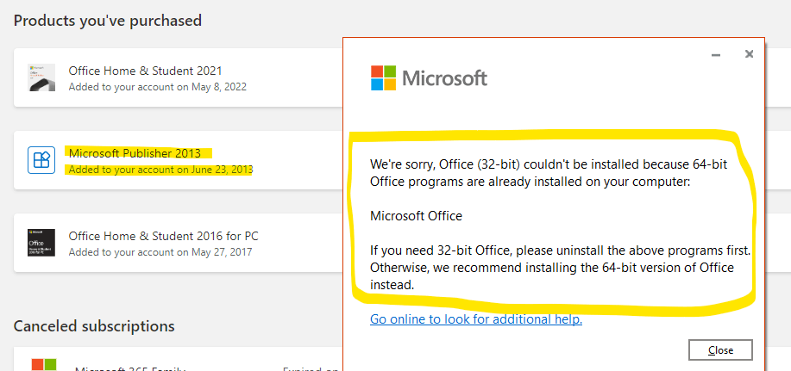
Task: Click the Office Home & Student 2021 product icon
Action: click(41, 77)
